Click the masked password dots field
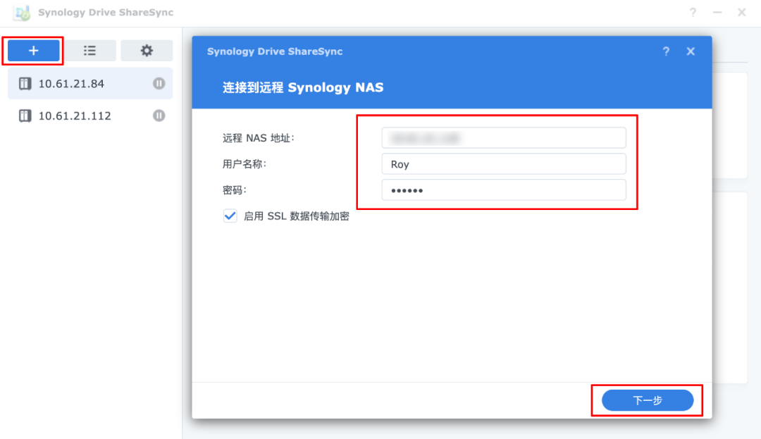Screen dimensions: 761x439 504,190
